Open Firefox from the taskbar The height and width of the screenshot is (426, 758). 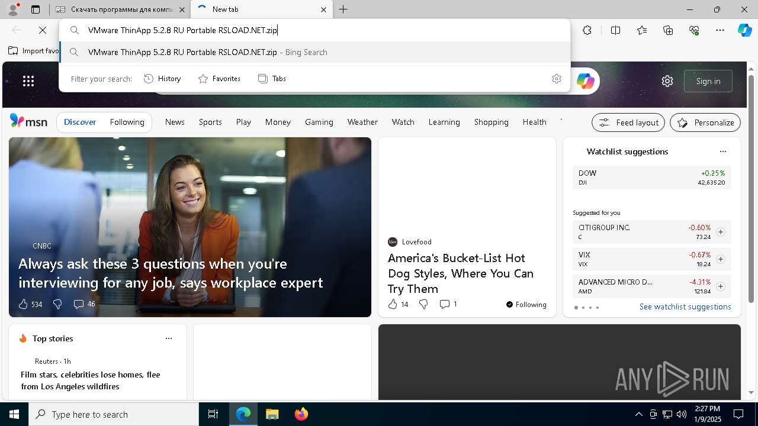(301, 414)
